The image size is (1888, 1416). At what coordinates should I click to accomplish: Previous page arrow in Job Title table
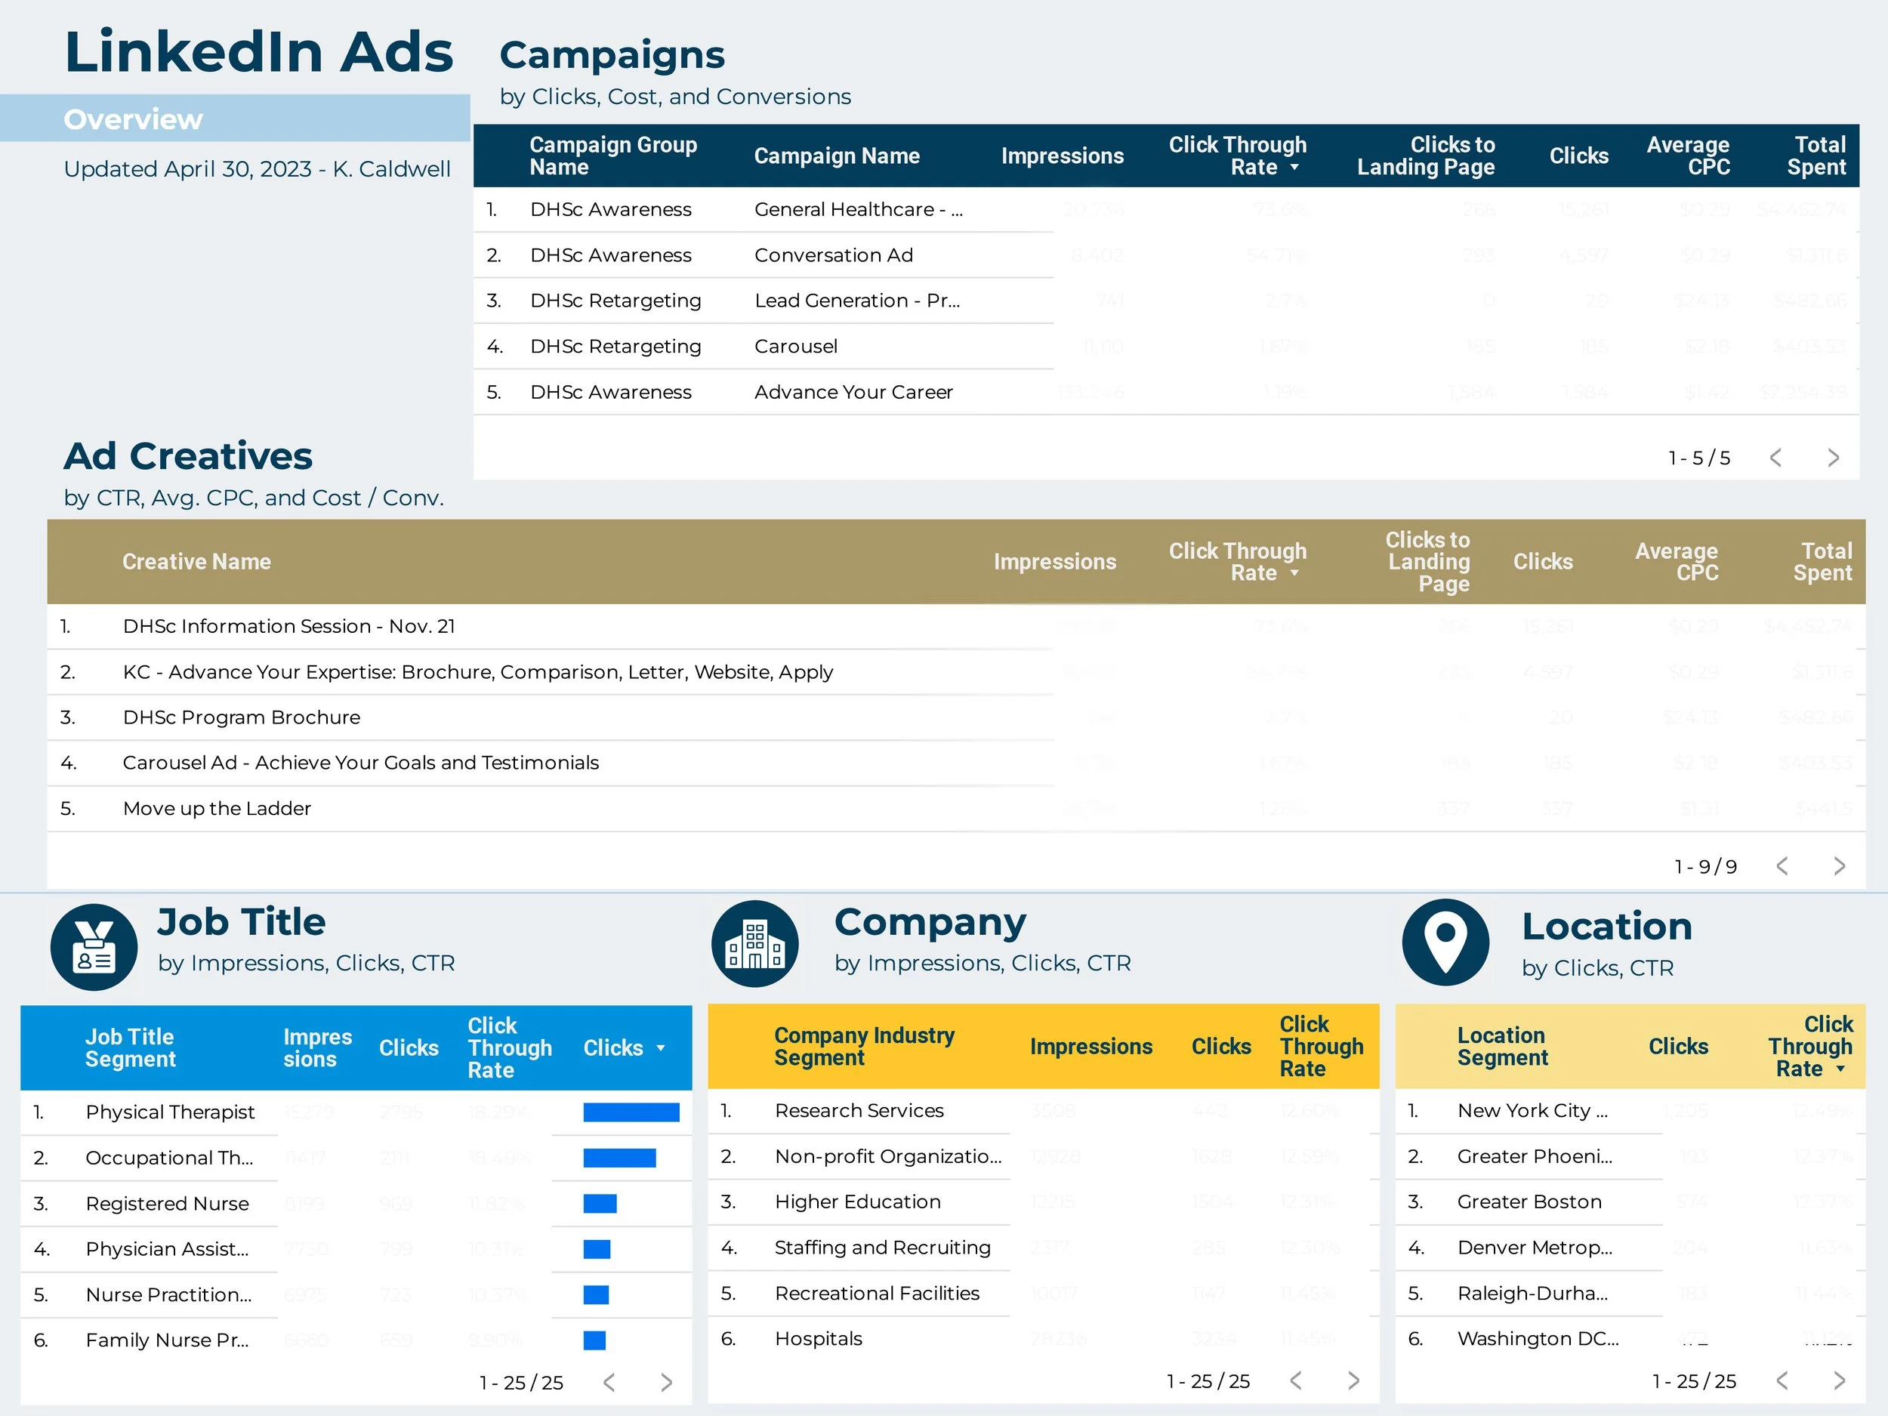609,1382
